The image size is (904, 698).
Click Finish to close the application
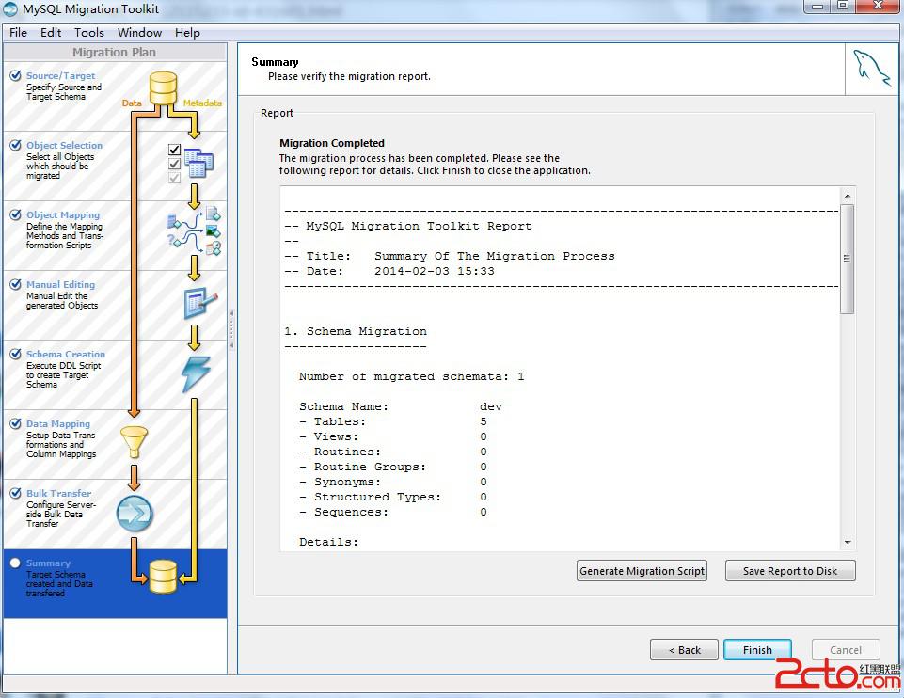757,650
